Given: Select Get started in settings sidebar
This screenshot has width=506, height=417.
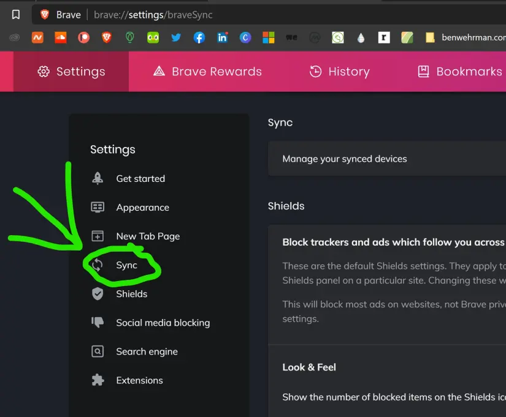Looking at the screenshot, I should click(140, 179).
